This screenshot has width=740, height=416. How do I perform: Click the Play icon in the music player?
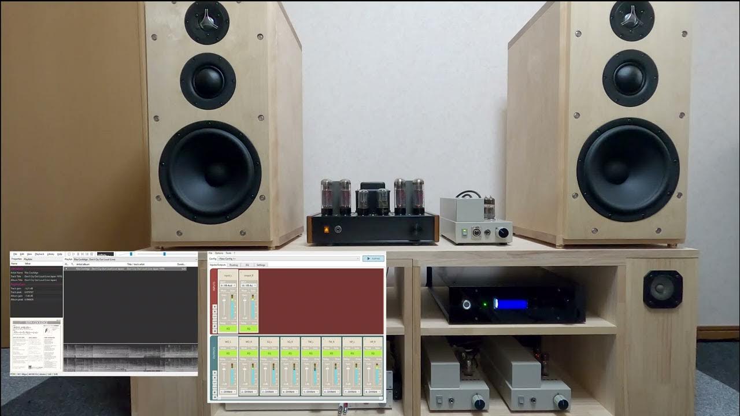coord(73,254)
